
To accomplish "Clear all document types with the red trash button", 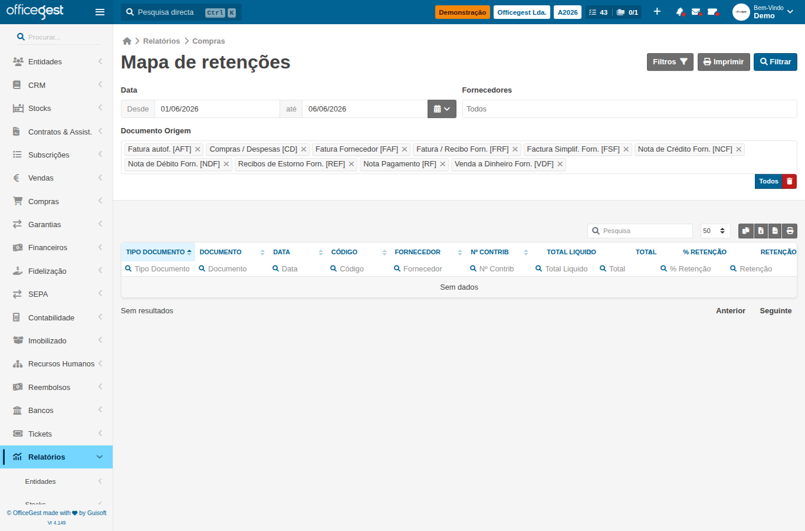I will [790, 181].
